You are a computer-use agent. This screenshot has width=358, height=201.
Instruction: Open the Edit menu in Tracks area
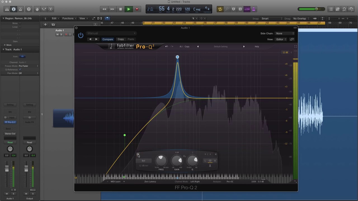coord(55,18)
